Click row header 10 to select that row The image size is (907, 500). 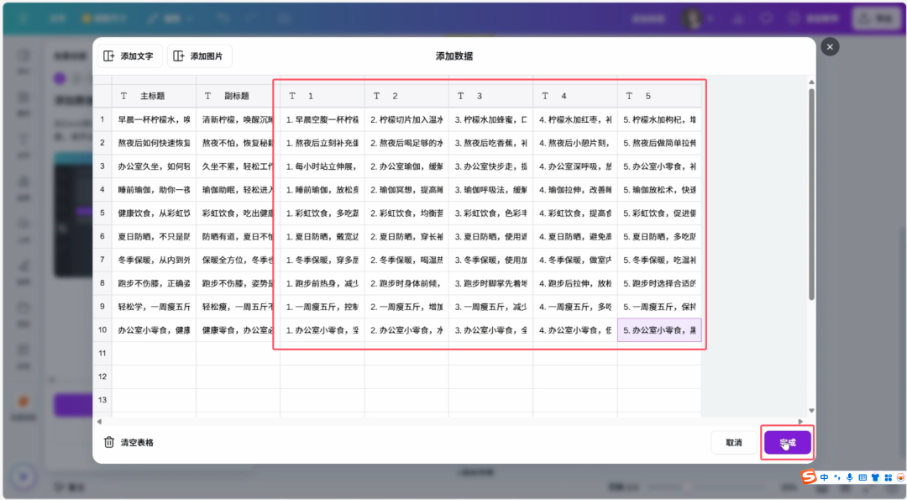(x=102, y=331)
